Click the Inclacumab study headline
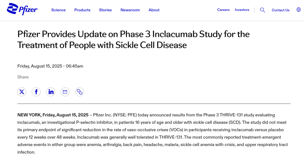The height and width of the screenshot is (156, 304). (133, 39)
